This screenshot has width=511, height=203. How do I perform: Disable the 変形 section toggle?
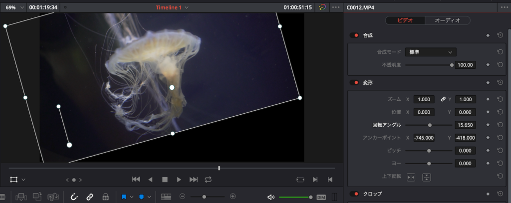tap(354, 83)
